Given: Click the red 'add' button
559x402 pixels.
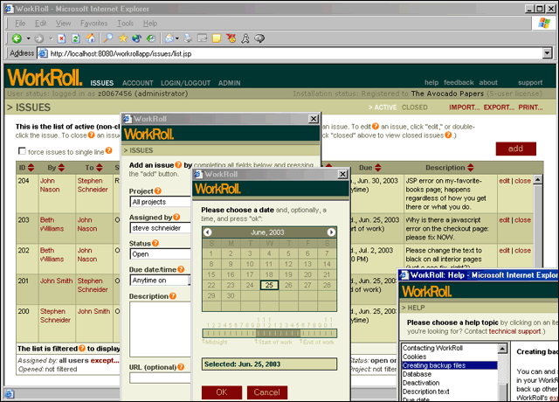Looking at the screenshot, I should pos(515,149).
